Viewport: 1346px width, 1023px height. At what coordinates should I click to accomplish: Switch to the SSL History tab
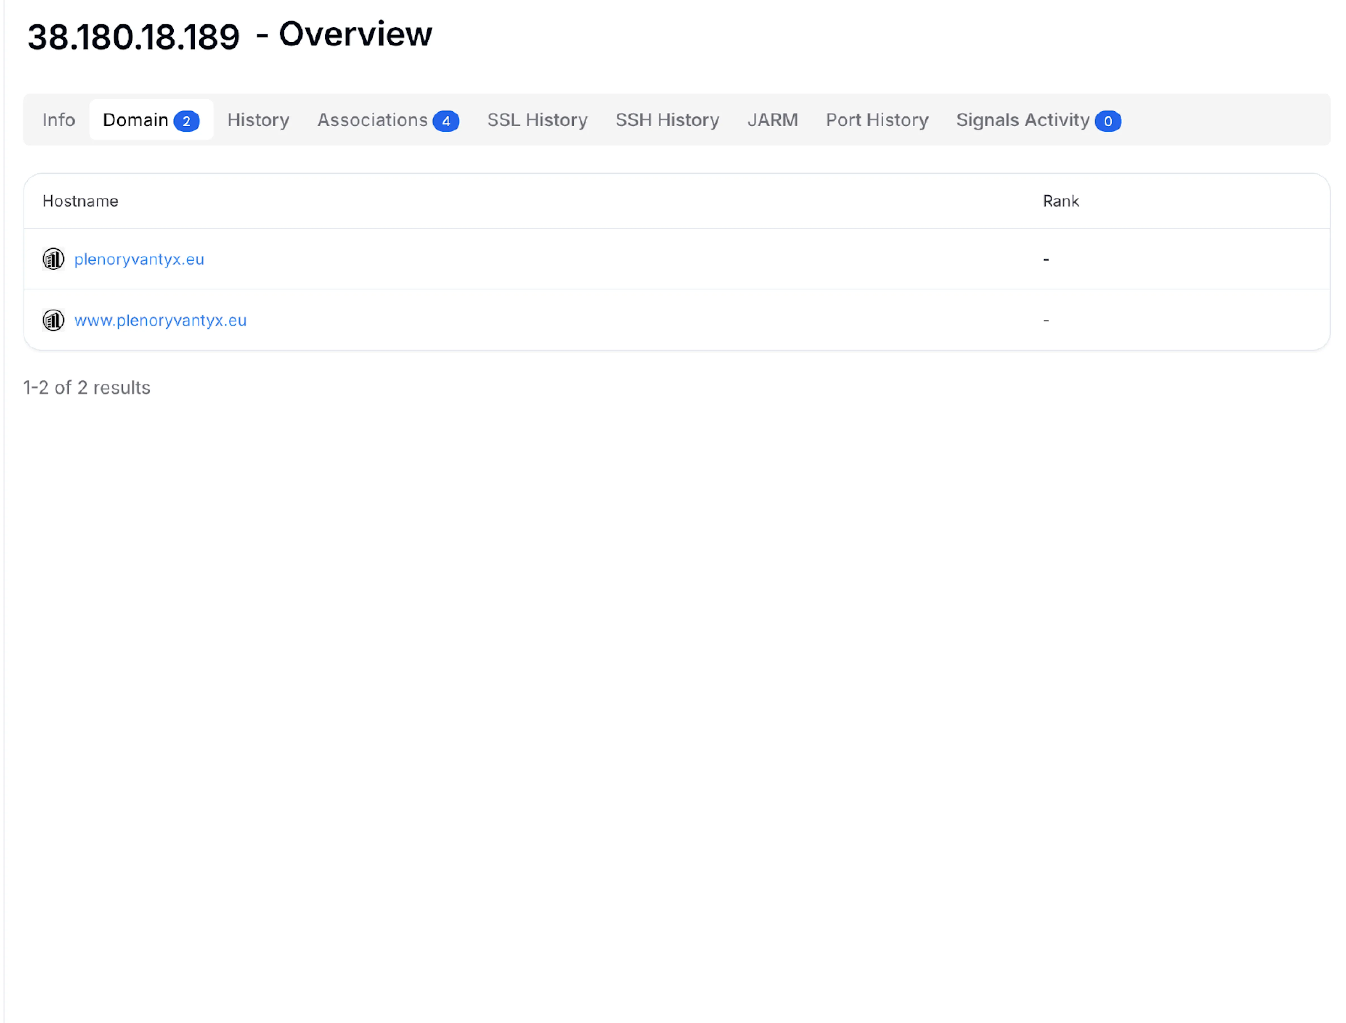(x=537, y=120)
